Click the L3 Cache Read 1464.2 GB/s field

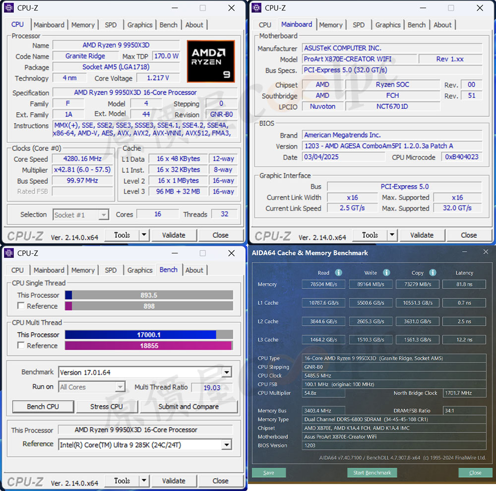tap(323, 340)
